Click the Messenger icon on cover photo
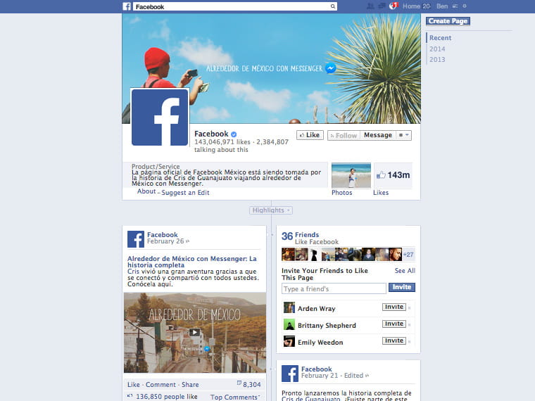The width and height of the screenshot is (535, 401). [x=330, y=68]
